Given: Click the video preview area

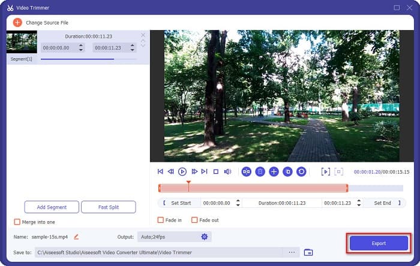Looking at the screenshot, I should tap(282, 96).
